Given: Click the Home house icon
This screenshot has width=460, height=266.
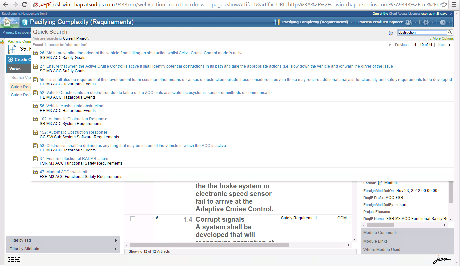Looking at the screenshot, I should point(7,22).
